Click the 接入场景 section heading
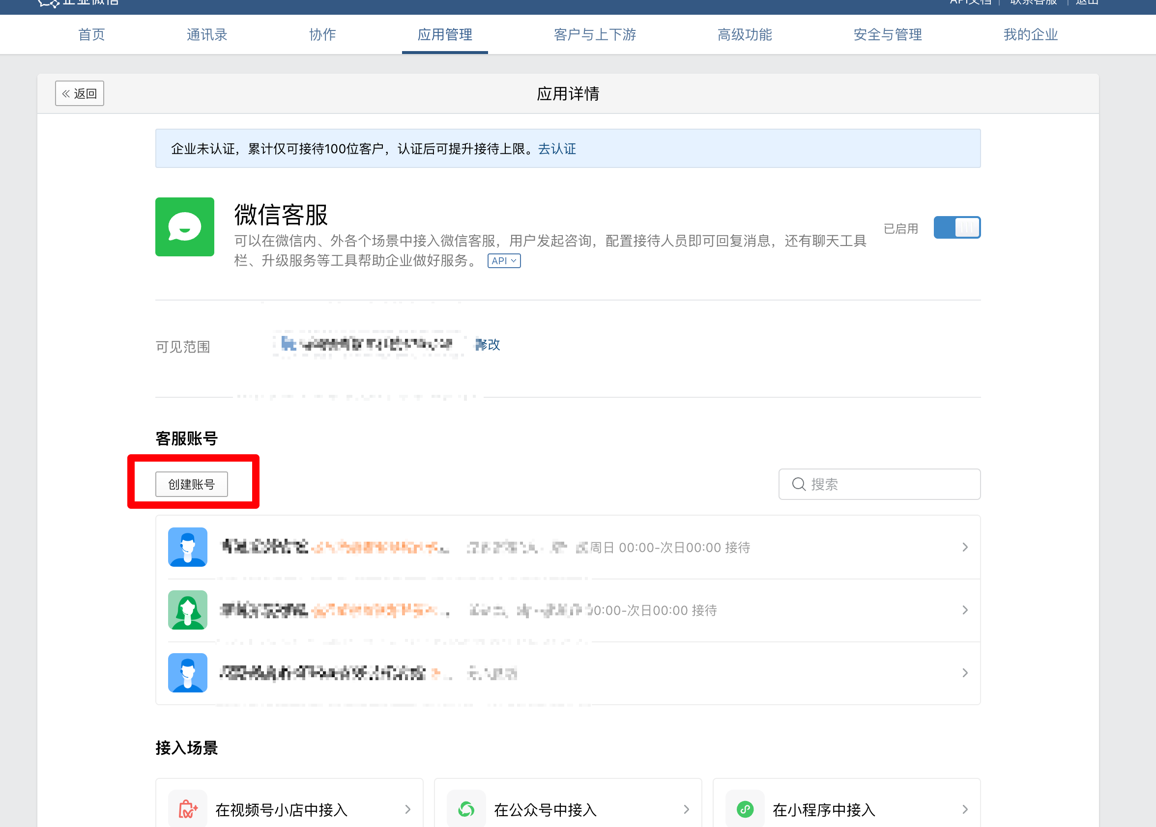 [187, 747]
